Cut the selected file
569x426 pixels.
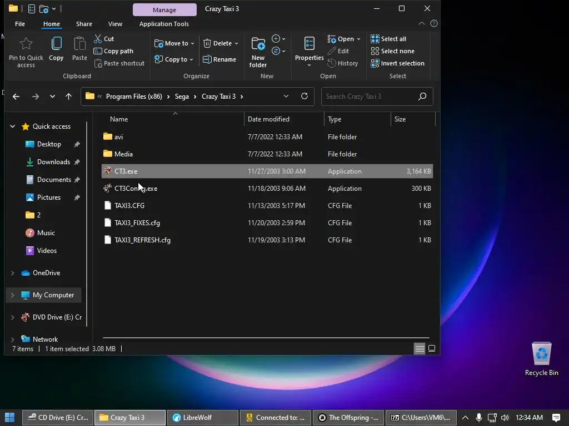[x=104, y=39]
